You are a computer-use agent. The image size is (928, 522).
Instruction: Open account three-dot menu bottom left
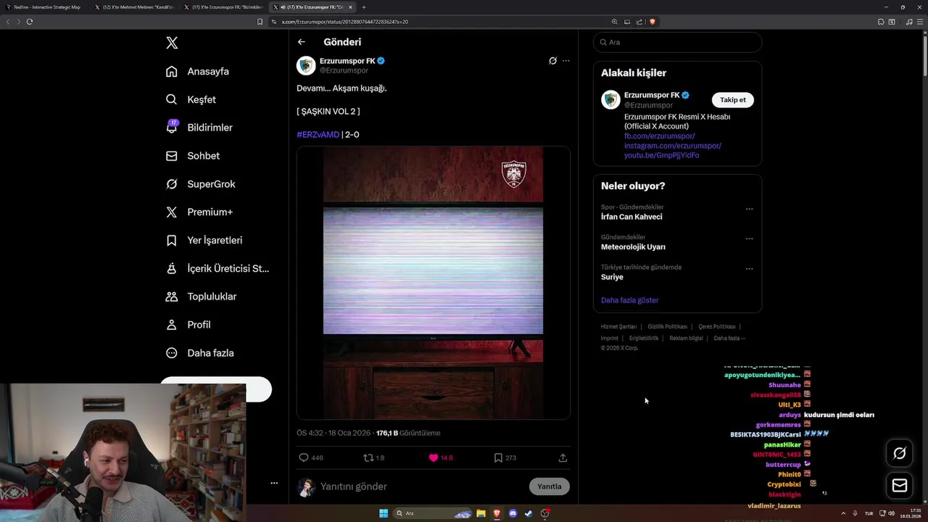(x=274, y=483)
